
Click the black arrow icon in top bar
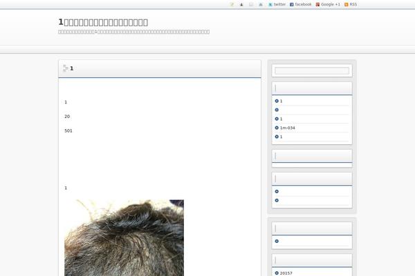point(241,5)
